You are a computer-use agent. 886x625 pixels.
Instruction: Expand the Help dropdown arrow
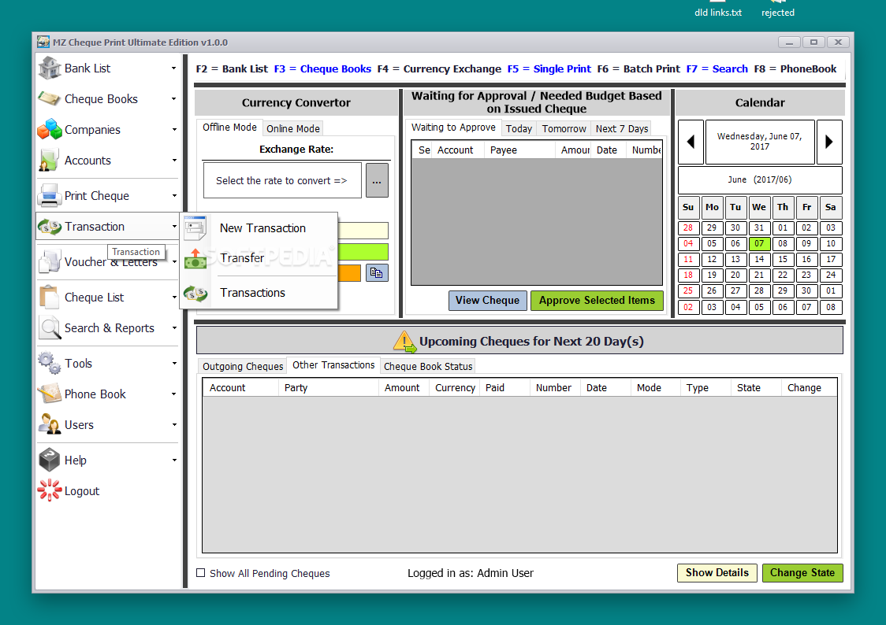[174, 460]
